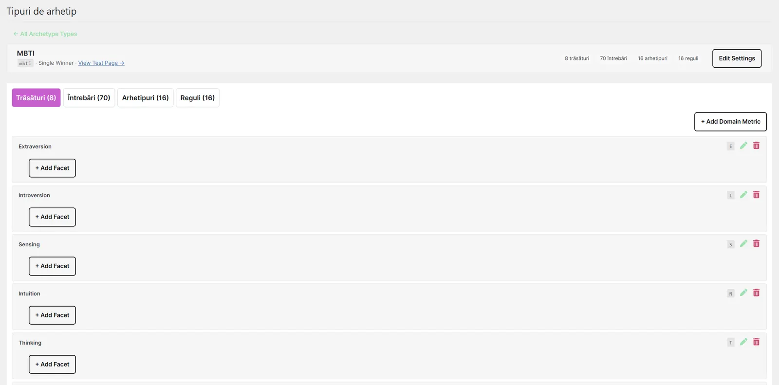779x385 pixels.
Task: Delete the Extraversion trait
Action: point(756,146)
